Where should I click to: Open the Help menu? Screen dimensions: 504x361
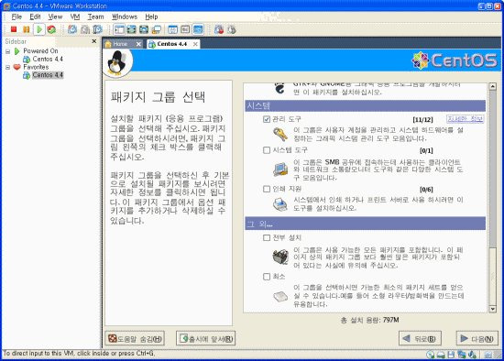[x=151, y=16]
